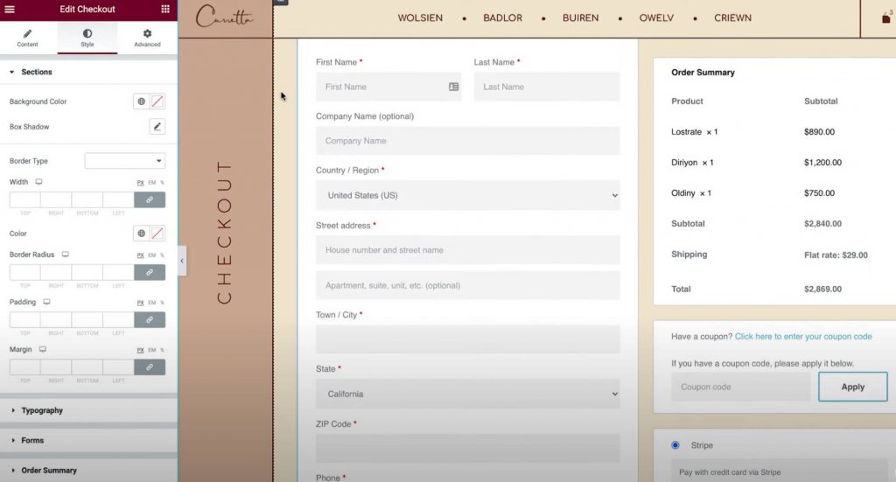Switch to the Advanced tab
896x482 pixels.
click(x=147, y=38)
